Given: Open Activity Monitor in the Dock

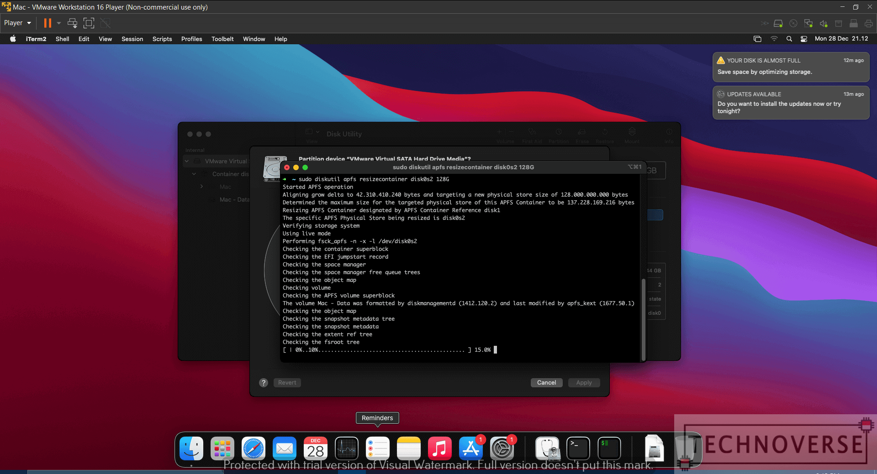Looking at the screenshot, I should (x=347, y=448).
